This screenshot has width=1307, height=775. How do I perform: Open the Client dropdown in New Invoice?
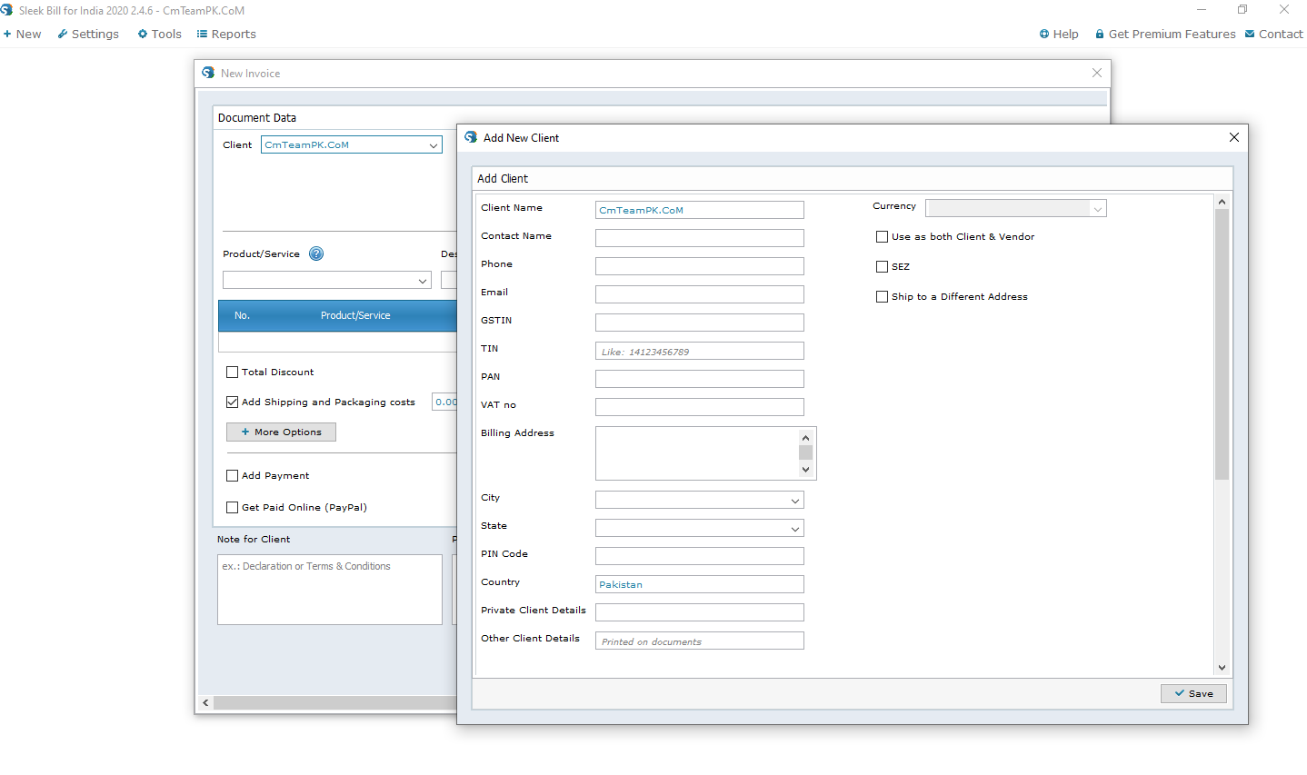(x=434, y=145)
